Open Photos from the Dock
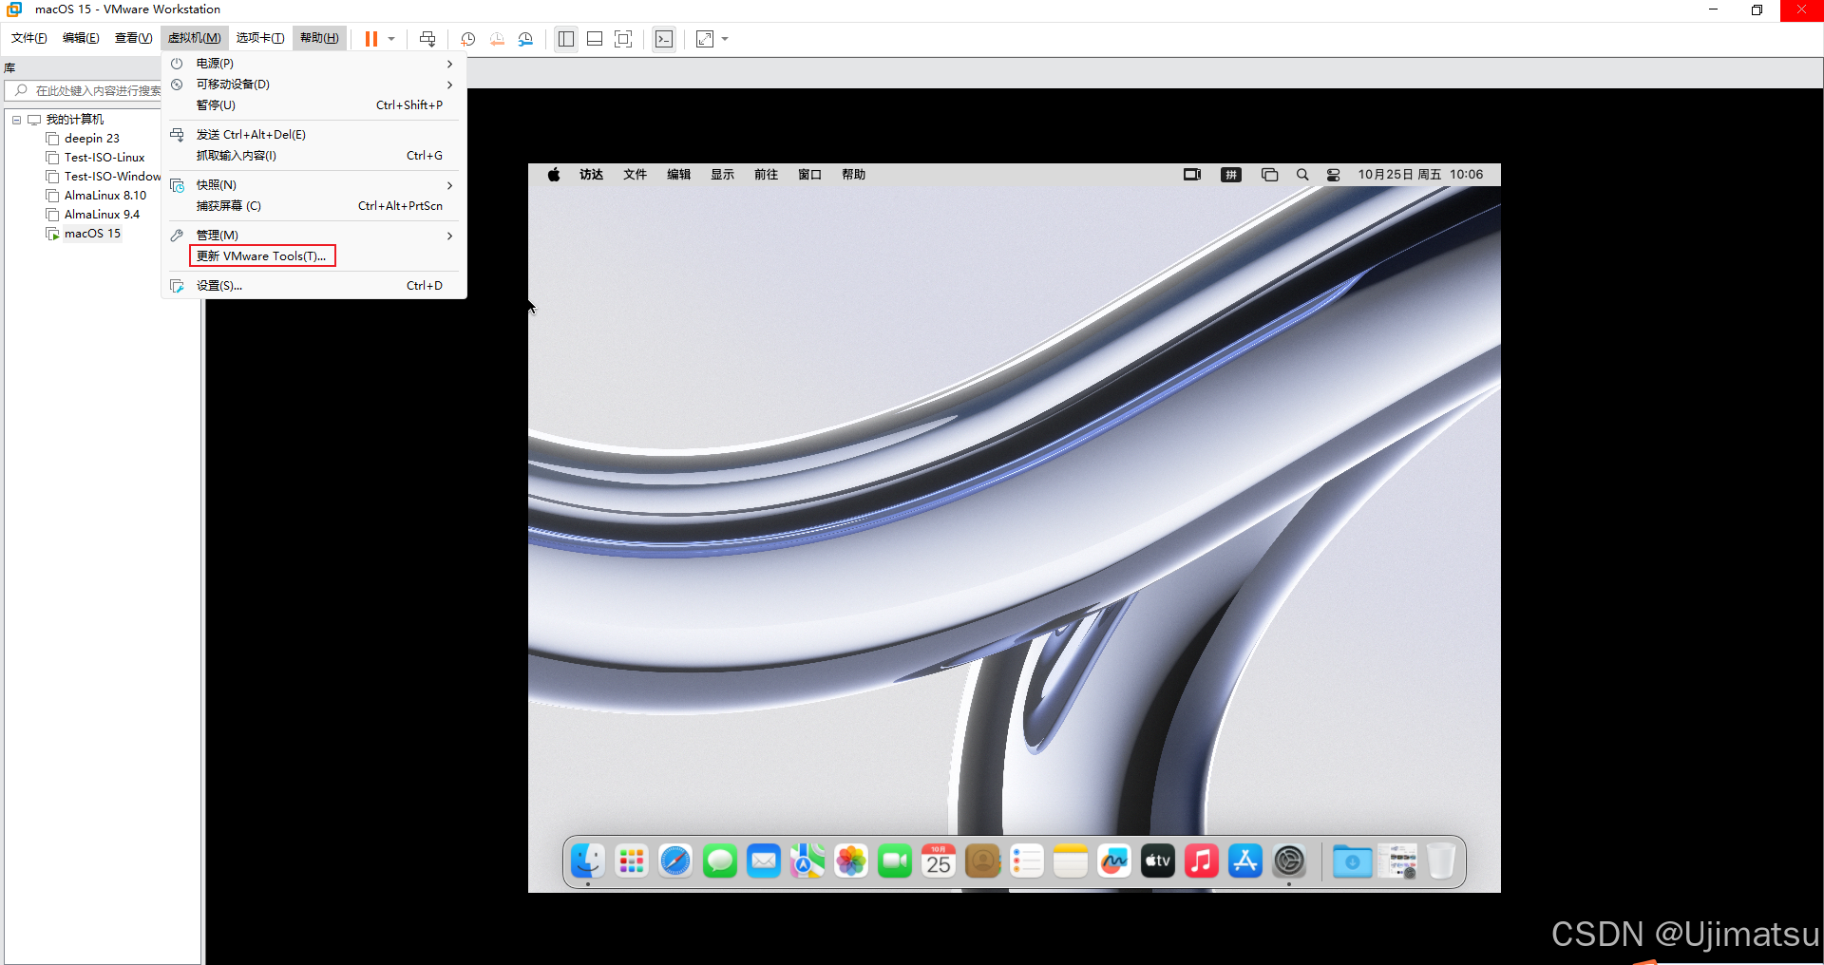1824x965 pixels. point(851,861)
